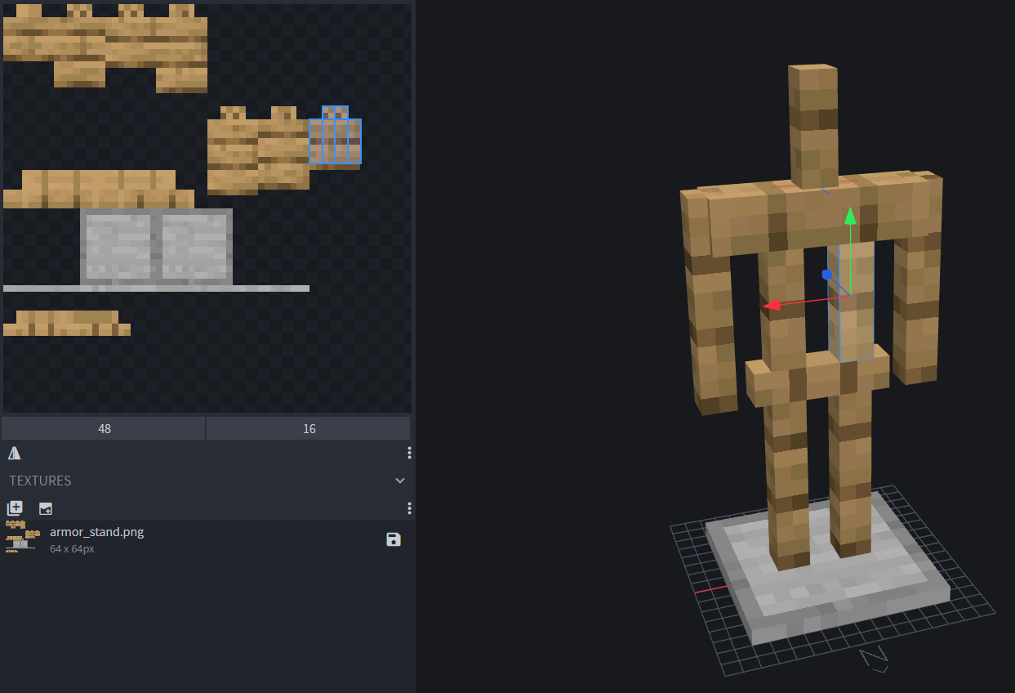Click the mirror UV toggle icon
This screenshot has height=693, width=1015.
15,453
